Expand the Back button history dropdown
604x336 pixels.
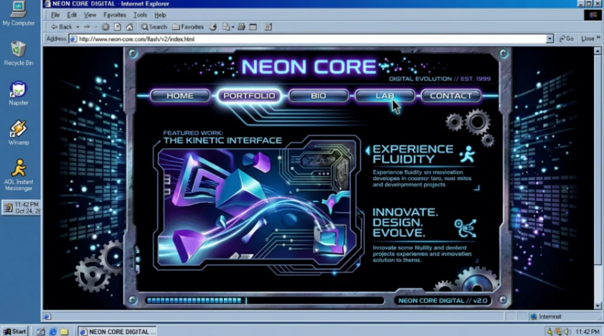78,27
